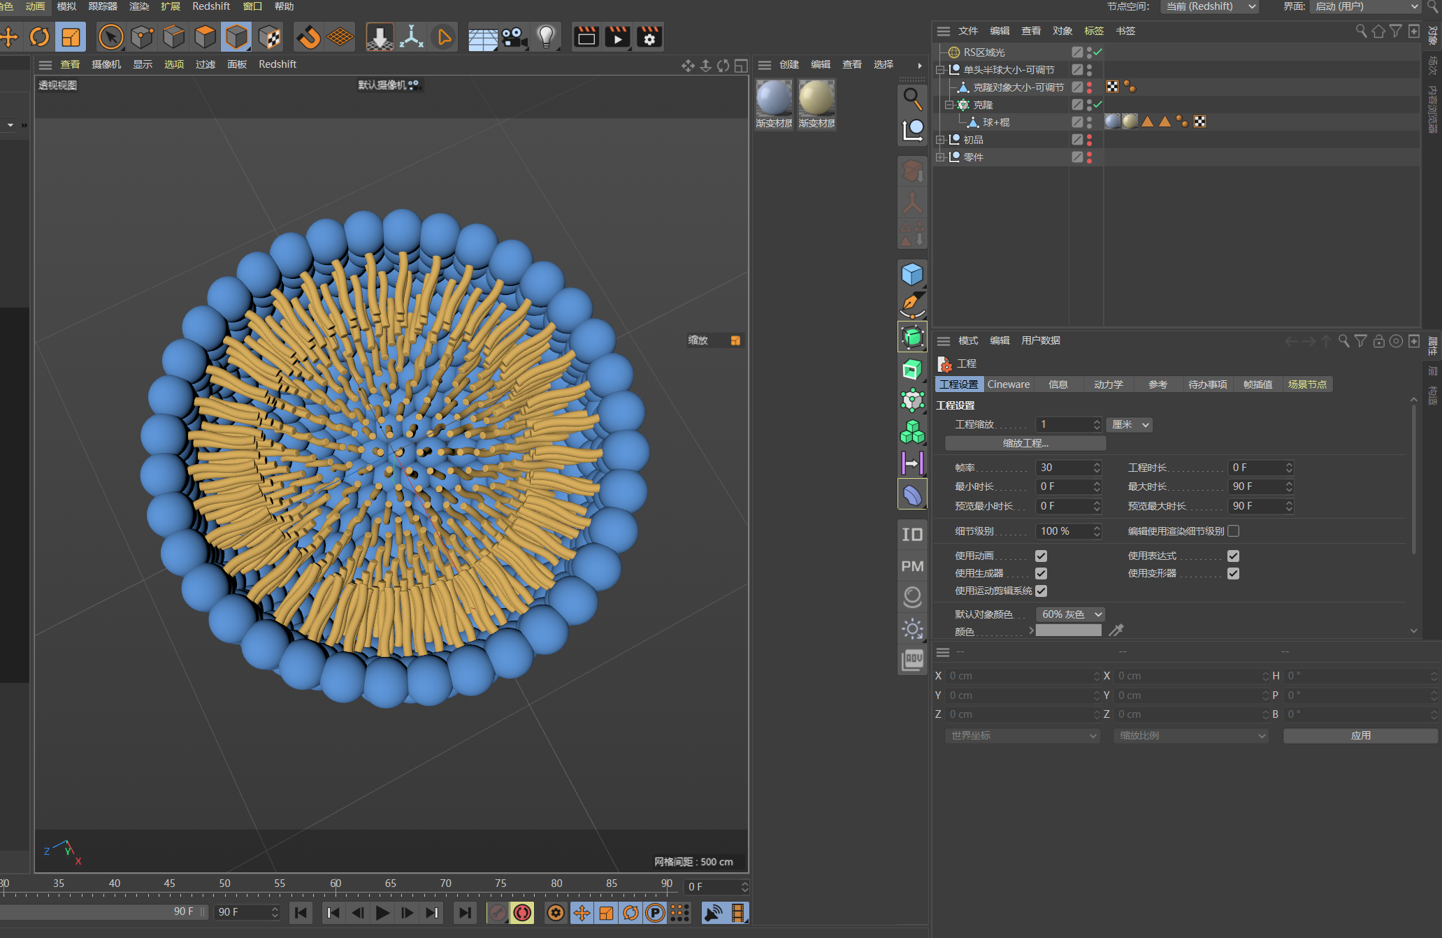Click the 帧率 30 input field

(x=1068, y=468)
